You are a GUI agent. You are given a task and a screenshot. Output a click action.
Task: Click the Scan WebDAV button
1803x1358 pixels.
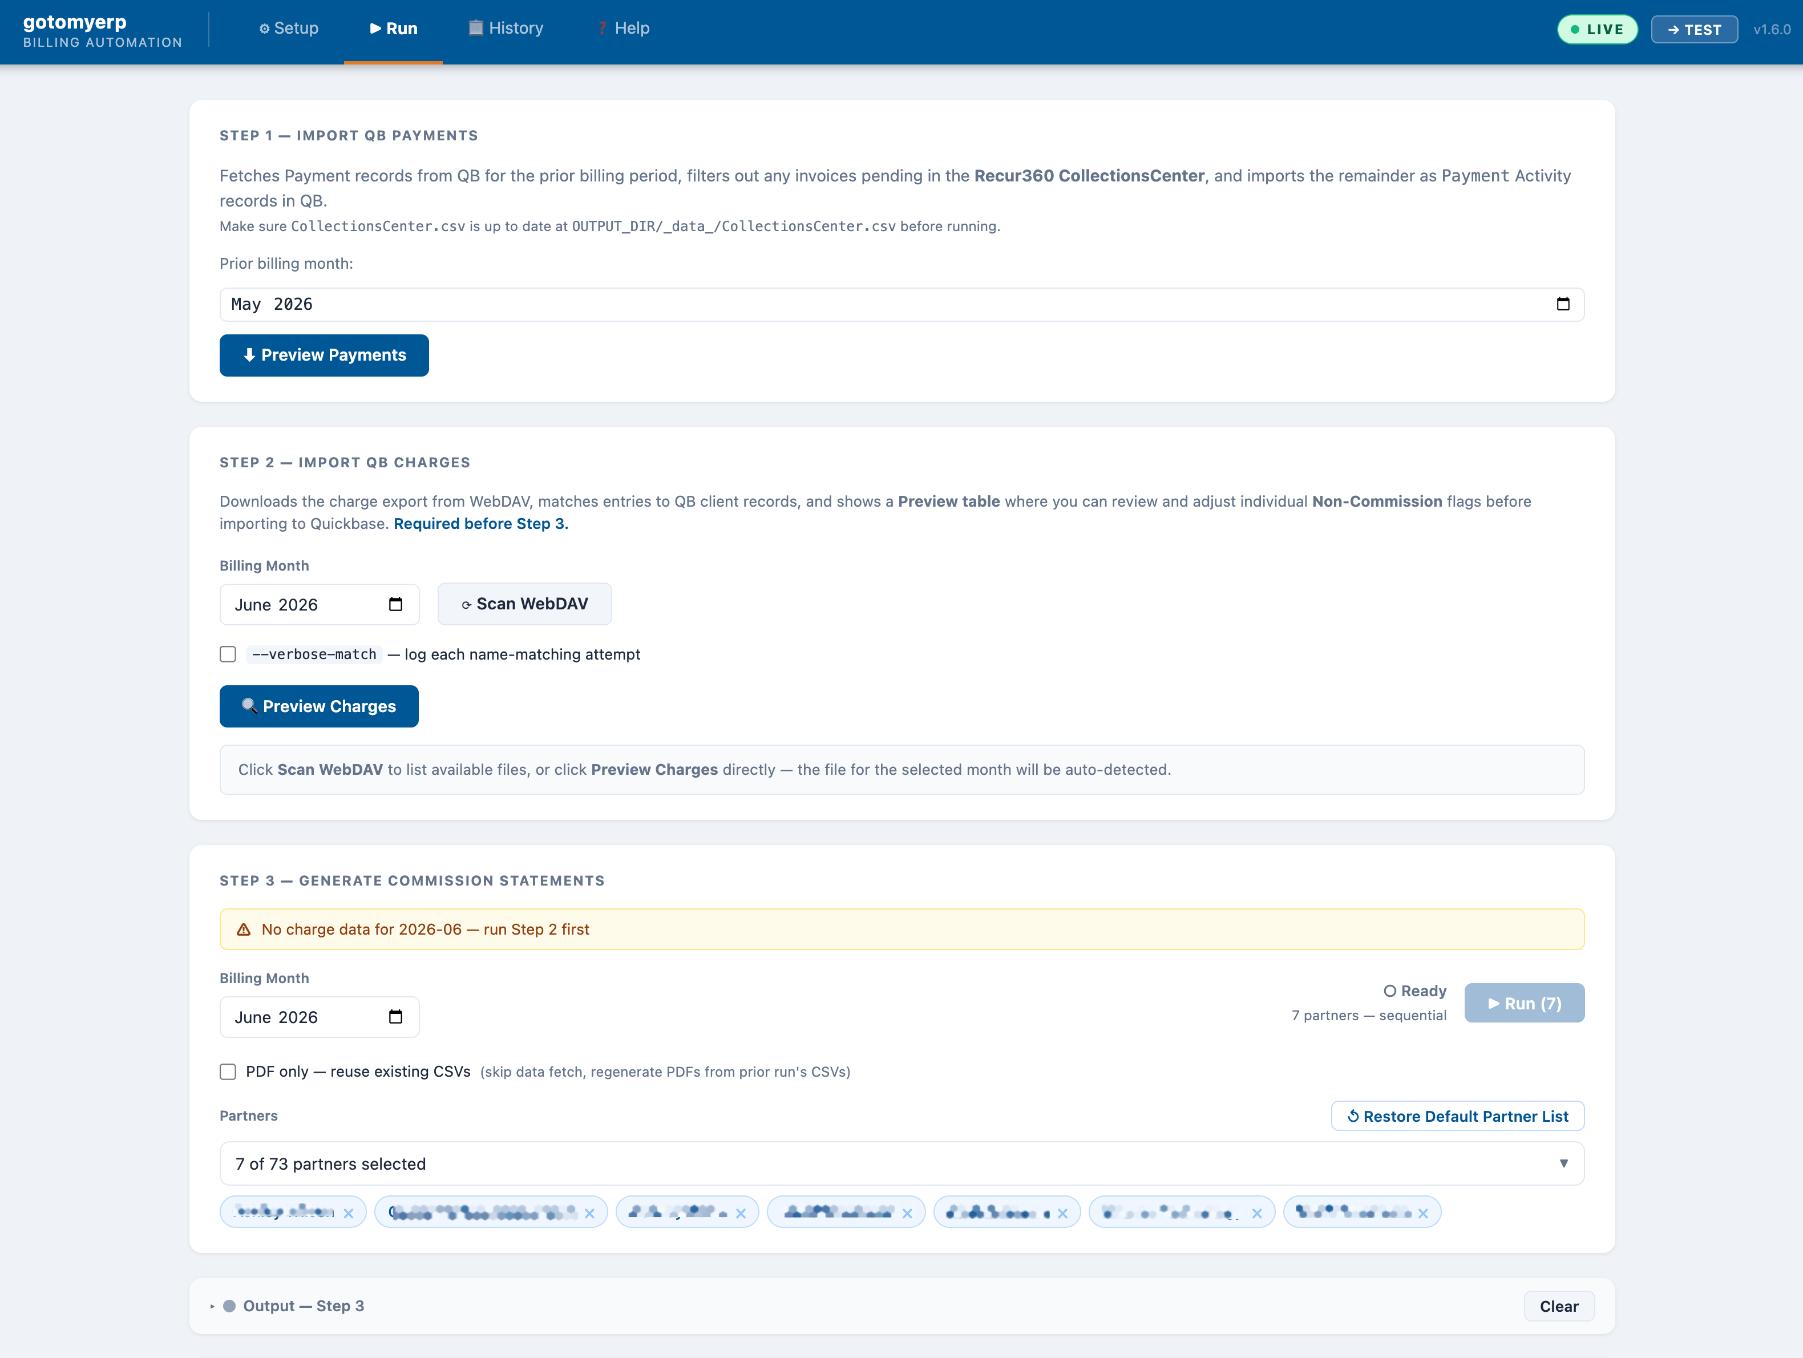524,604
